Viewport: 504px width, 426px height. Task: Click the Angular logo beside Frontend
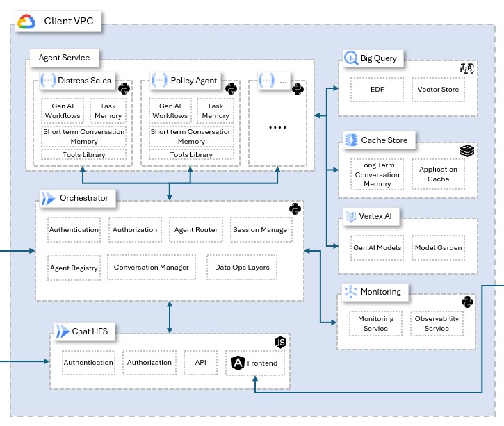click(x=238, y=363)
